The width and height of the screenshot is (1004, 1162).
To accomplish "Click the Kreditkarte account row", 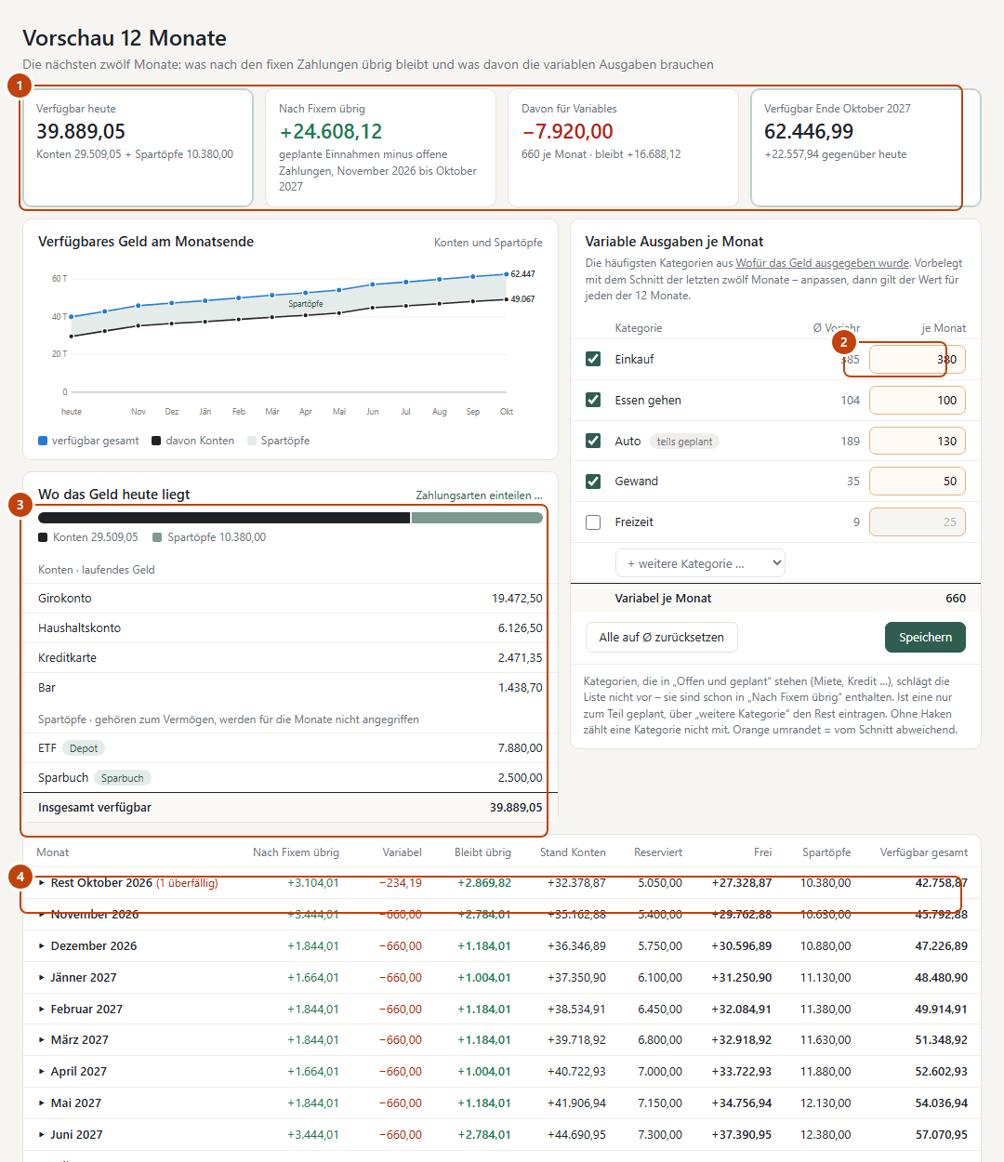I will [290, 658].
